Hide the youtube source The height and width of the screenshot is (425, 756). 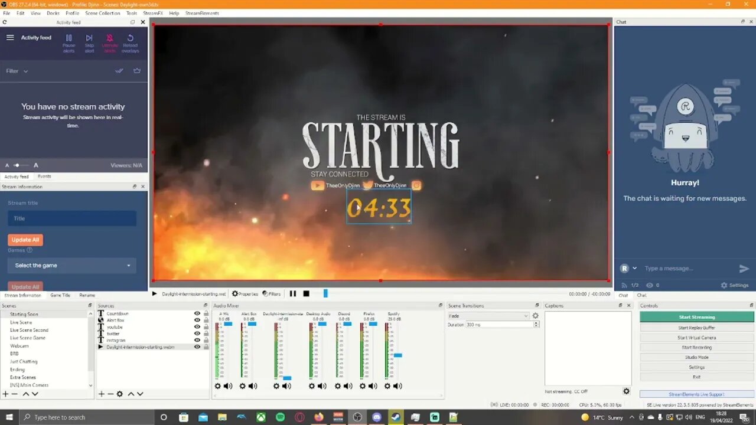click(x=197, y=327)
